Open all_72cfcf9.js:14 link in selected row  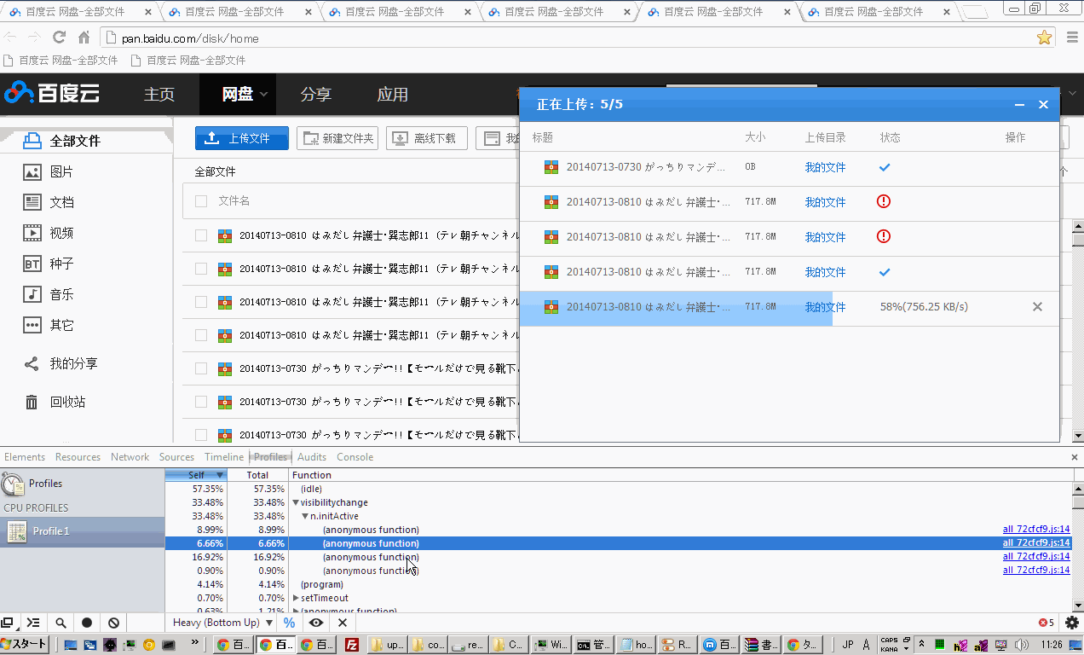[x=1036, y=543]
